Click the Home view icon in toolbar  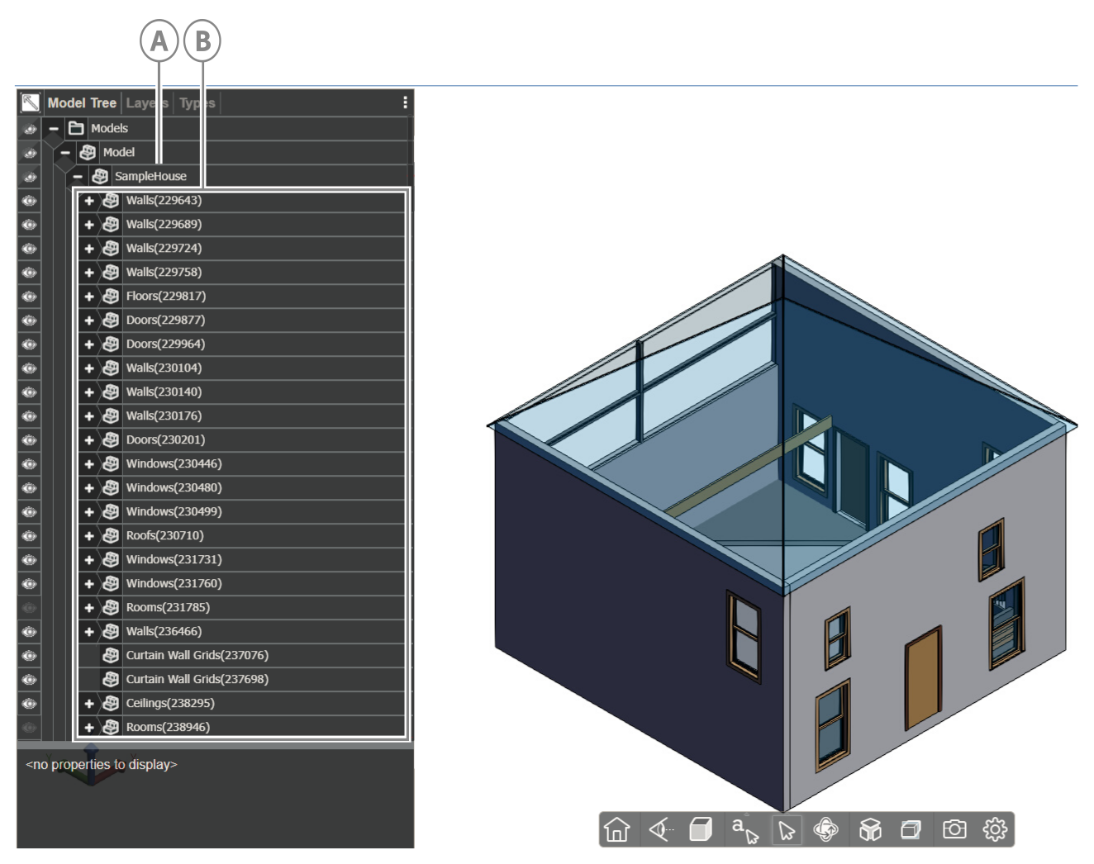pos(617,829)
